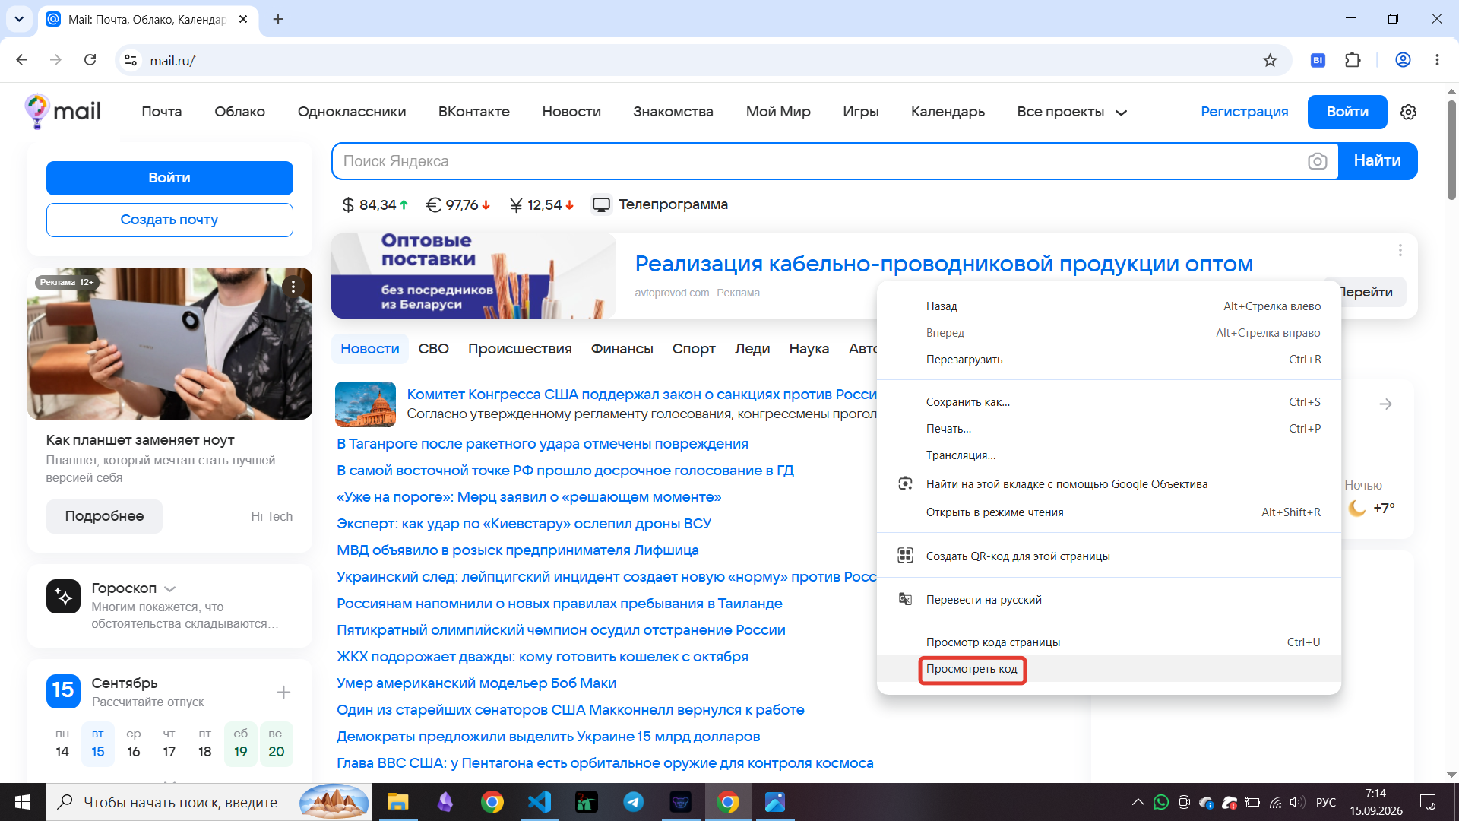Open the notification center icon
This screenshot has width=1459, height=821.
coord(1428,802)
